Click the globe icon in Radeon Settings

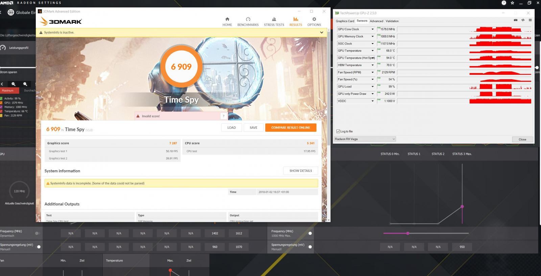pyautogui.click(x=11, y=12)
